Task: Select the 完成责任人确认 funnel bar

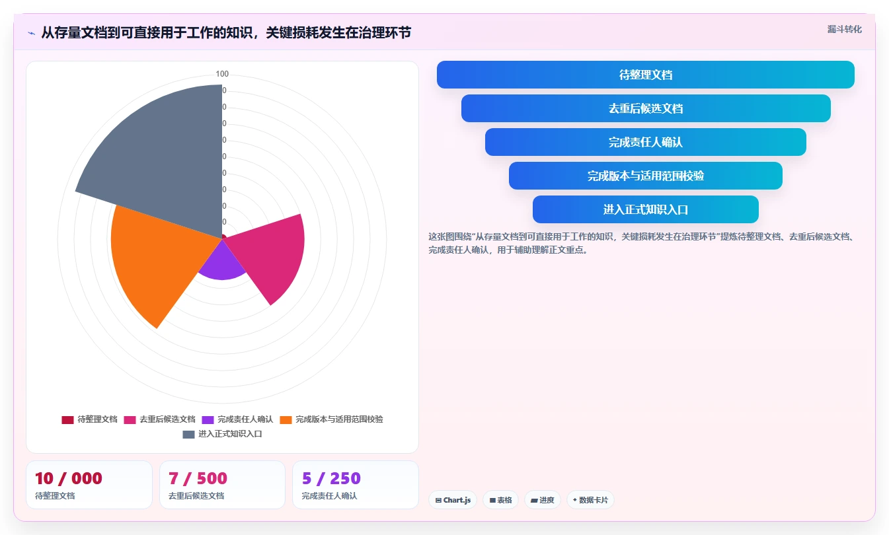Action: [646, 142]
